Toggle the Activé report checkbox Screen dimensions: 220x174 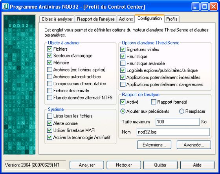click(123, 102)
